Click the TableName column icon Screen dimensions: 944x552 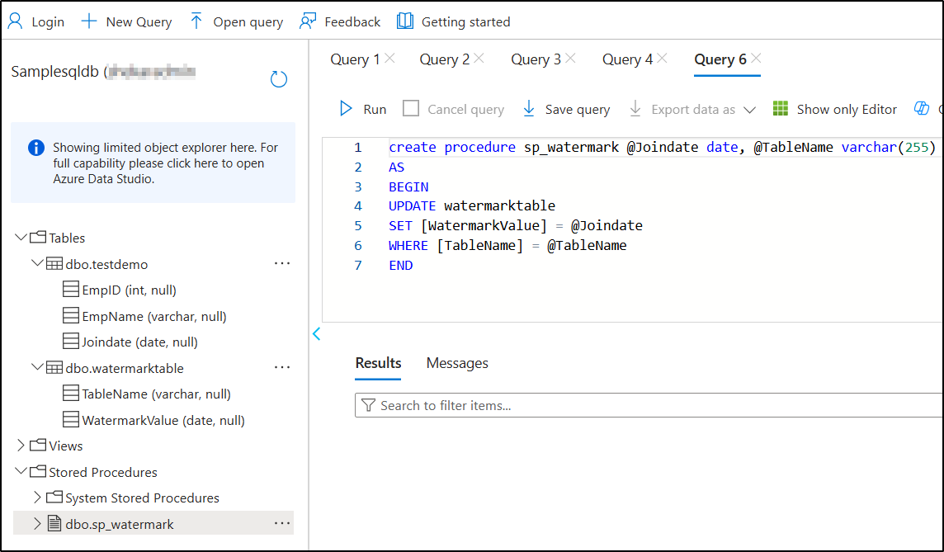[71, 394]
